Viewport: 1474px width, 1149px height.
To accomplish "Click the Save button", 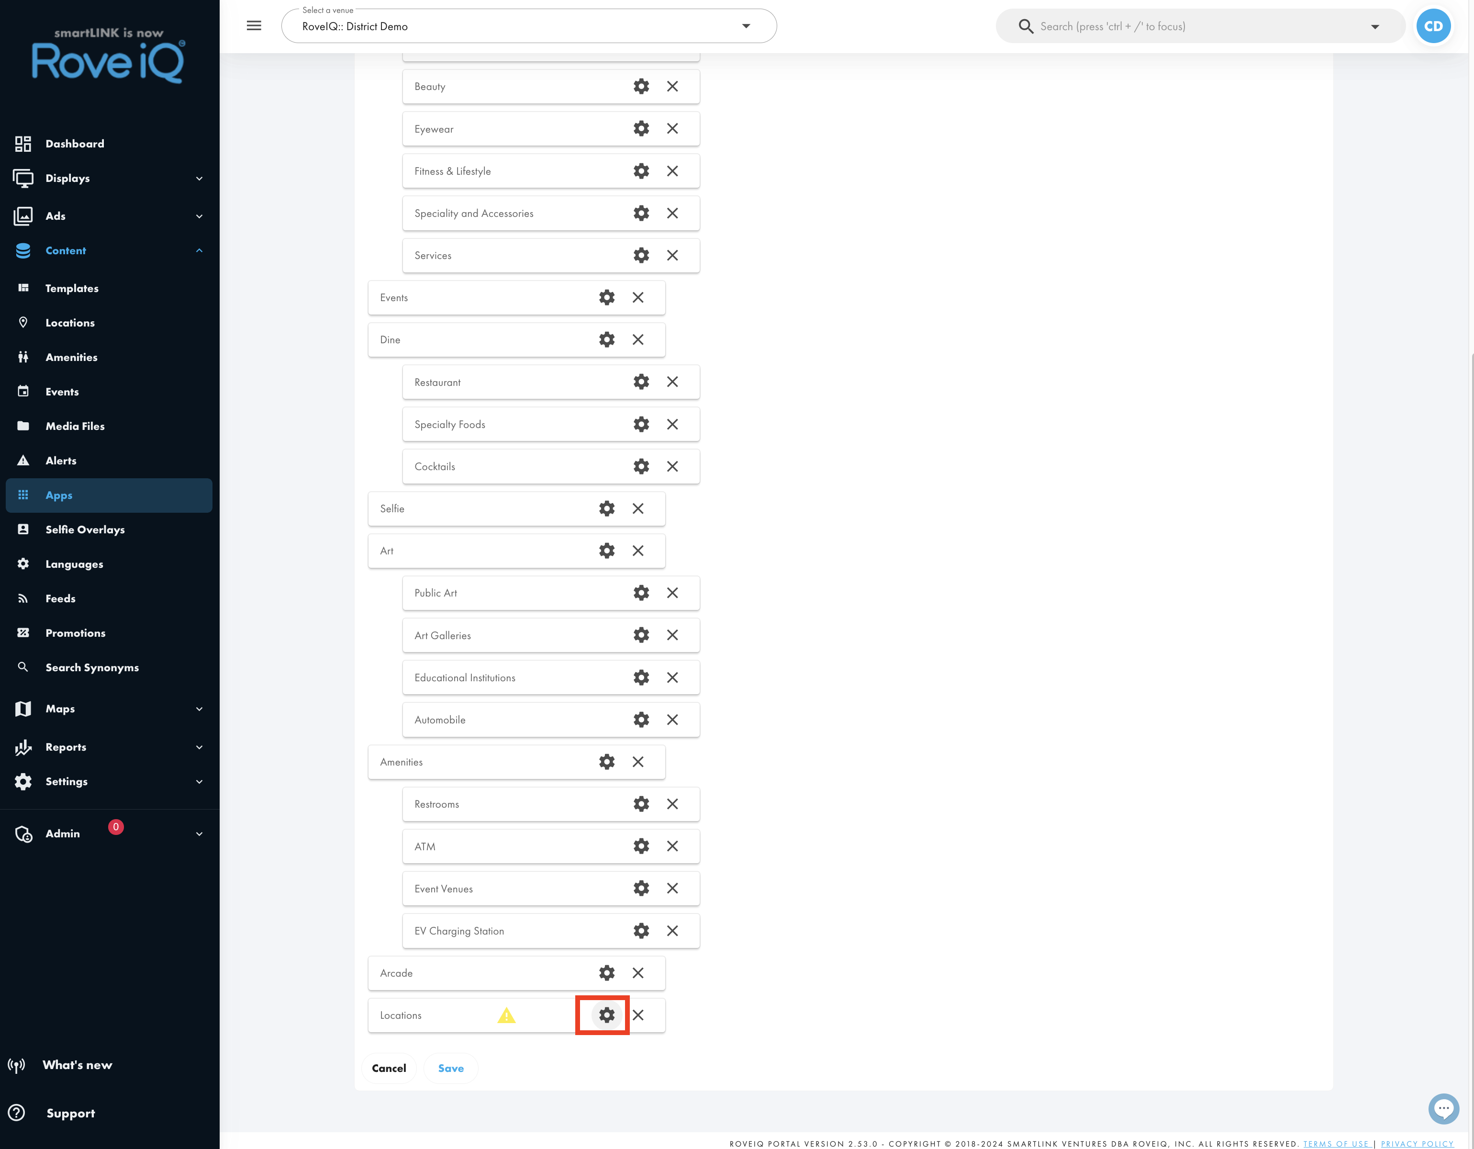I will coord(451,1068).
